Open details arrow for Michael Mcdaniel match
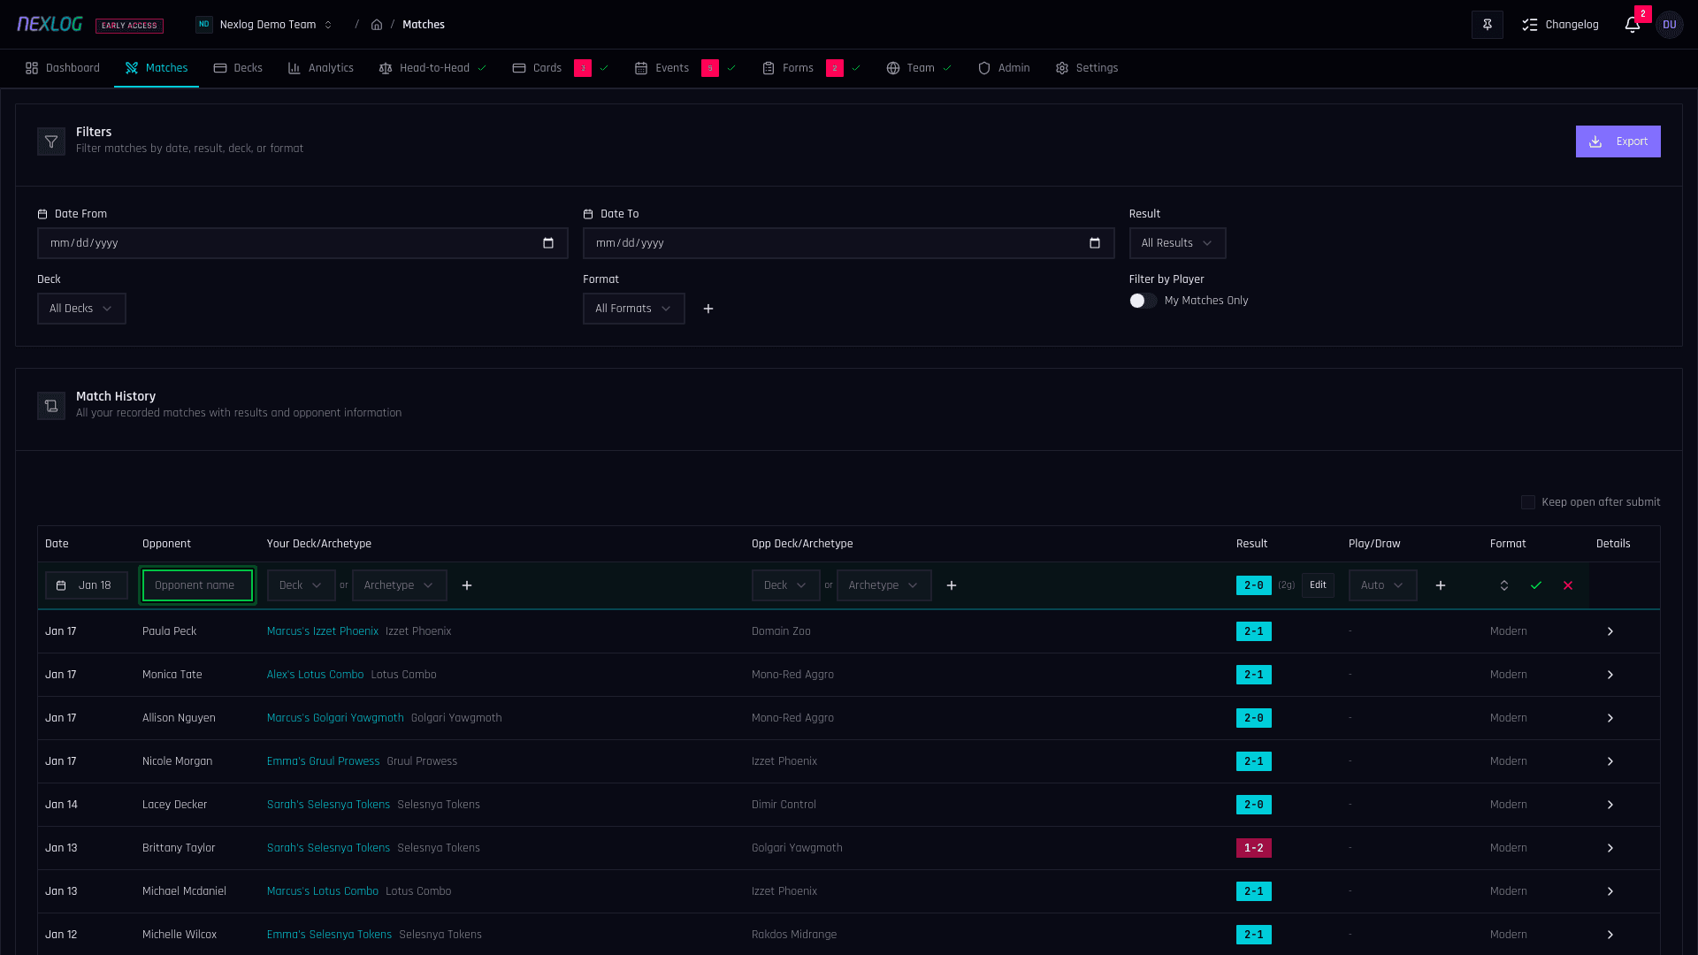Viewport: 1698px width, 955px height. [x=1610, y=891]
